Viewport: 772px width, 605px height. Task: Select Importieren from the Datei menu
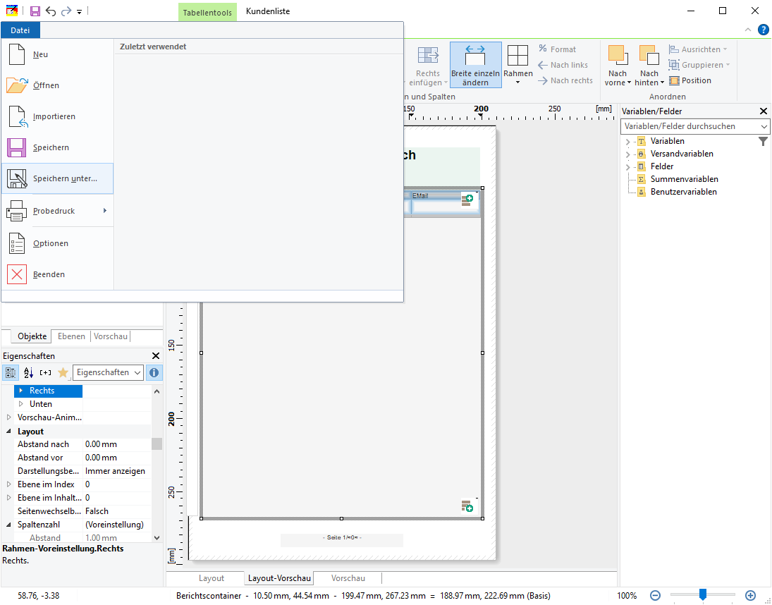pos(58,116)
